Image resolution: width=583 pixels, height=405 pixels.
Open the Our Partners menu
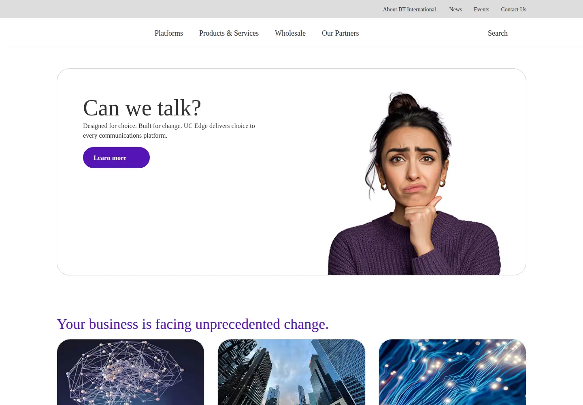point(340,33)
